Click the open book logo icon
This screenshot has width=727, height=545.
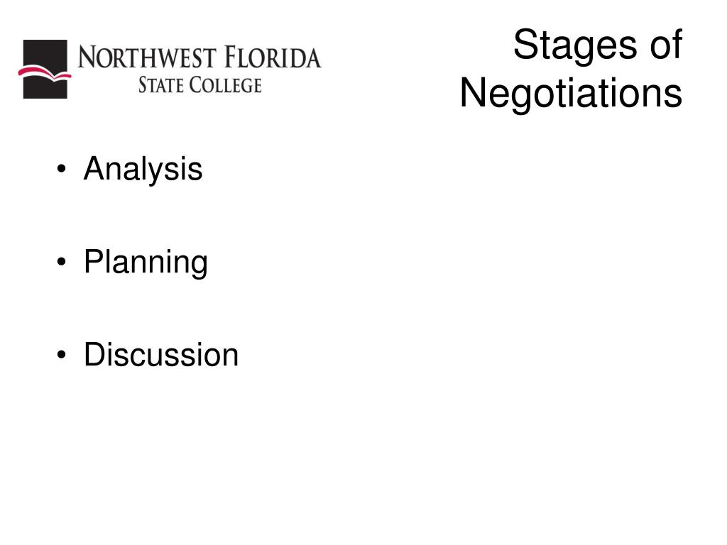[x=45, y=69]
